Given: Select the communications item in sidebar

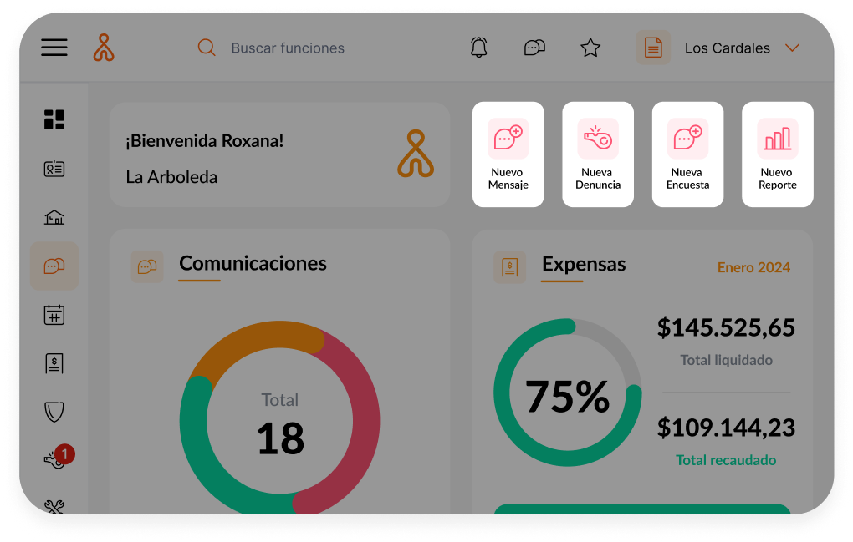Looking at the screenshot, I should coord(54,266).
